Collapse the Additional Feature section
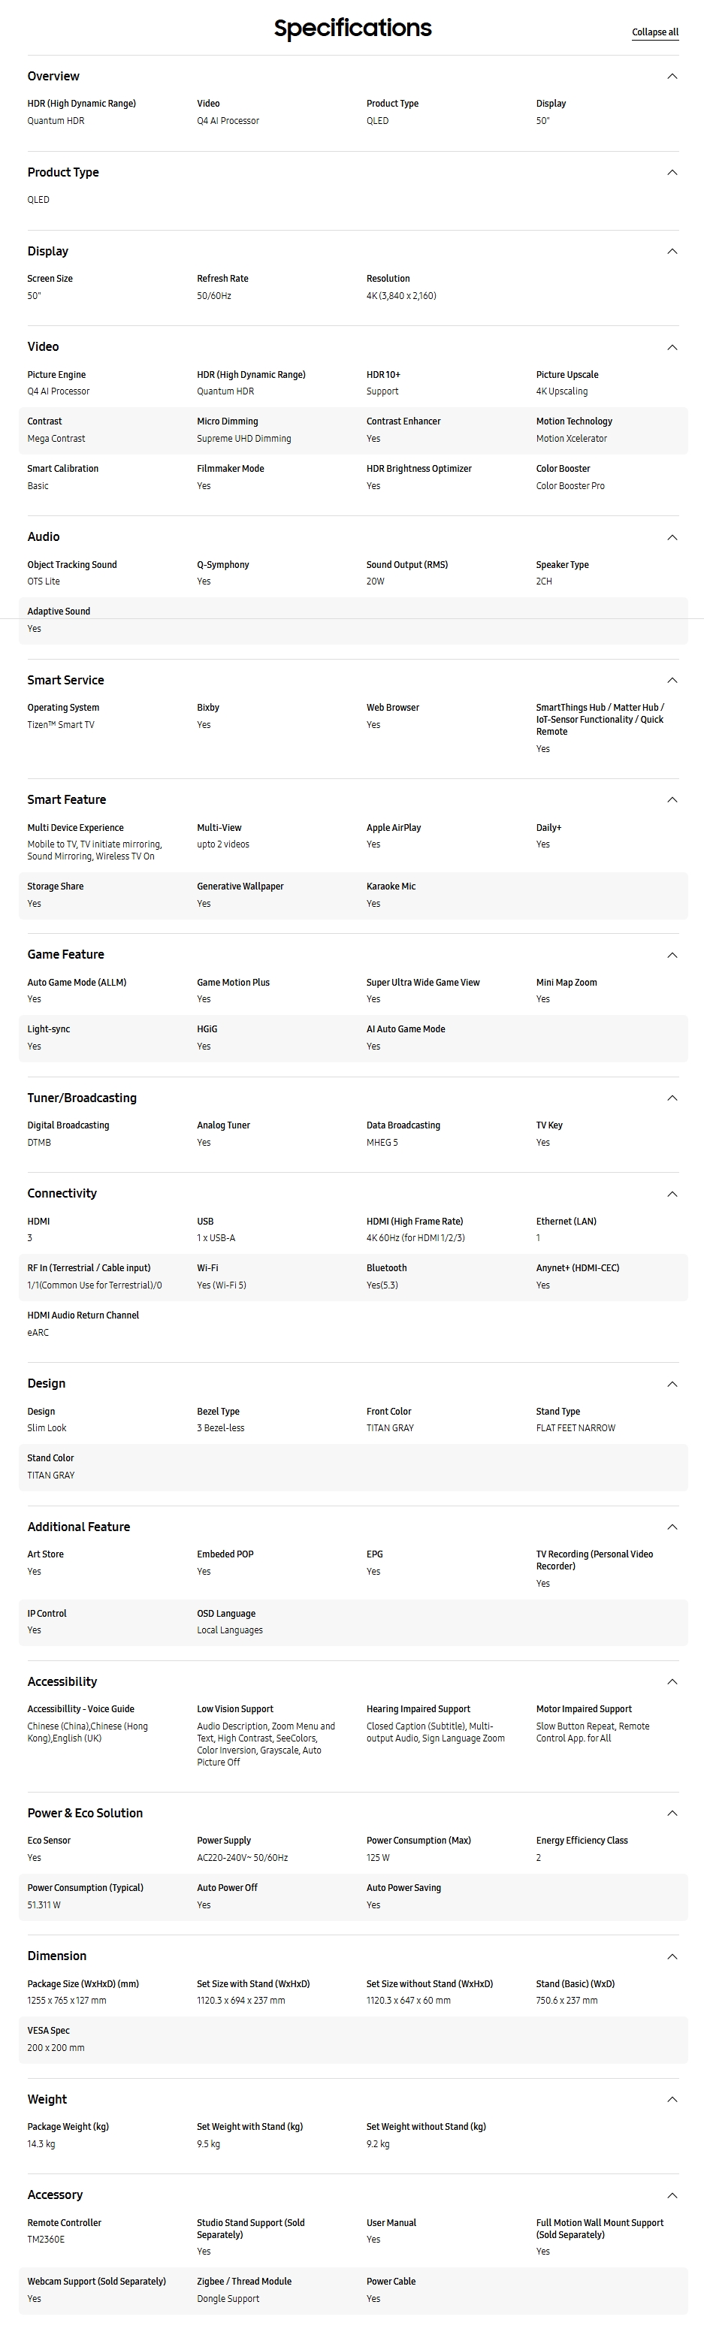This screenshot has height=2344, width=704. pyautogui.click(x=672, y=1527)
